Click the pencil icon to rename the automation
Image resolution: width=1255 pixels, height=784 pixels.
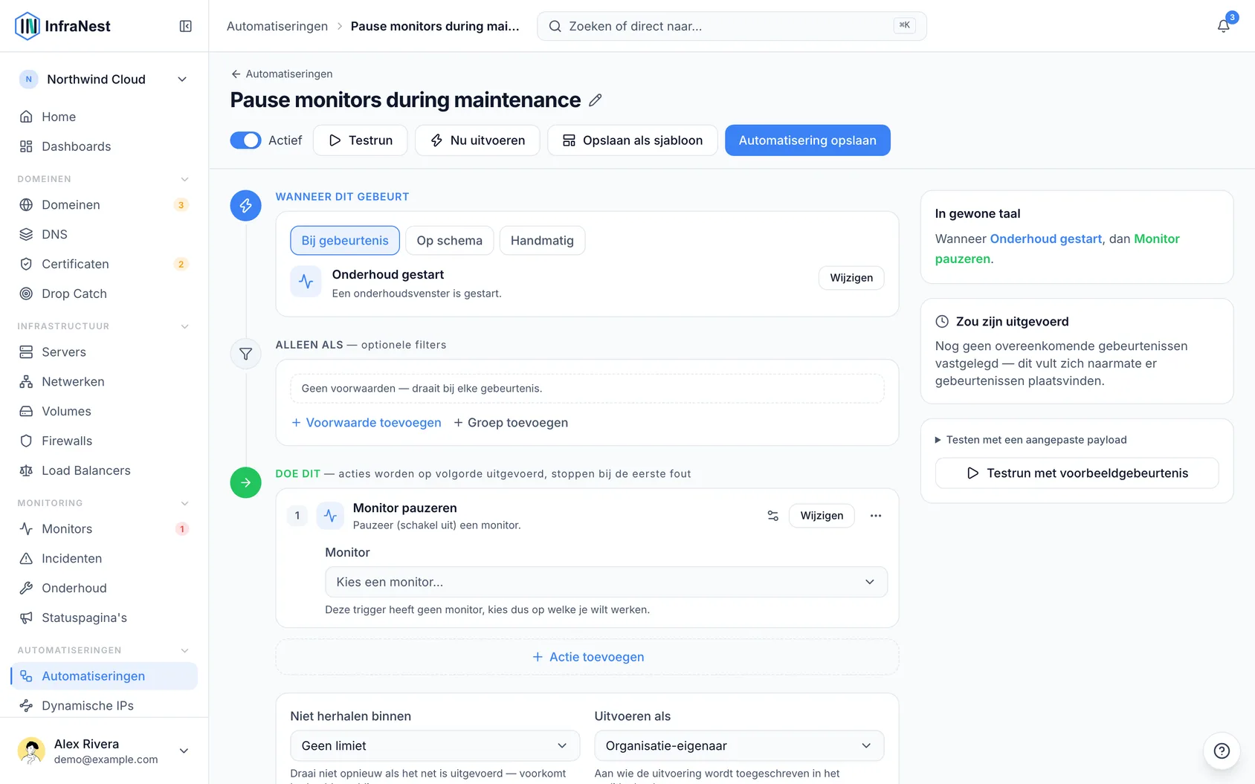[x=595, y=100]
